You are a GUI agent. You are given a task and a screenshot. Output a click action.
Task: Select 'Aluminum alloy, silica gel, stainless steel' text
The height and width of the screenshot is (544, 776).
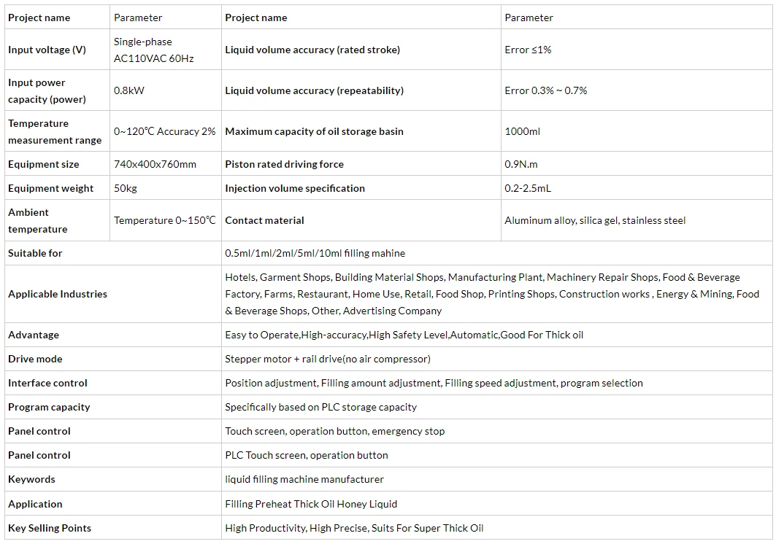[x=595, y=220]
